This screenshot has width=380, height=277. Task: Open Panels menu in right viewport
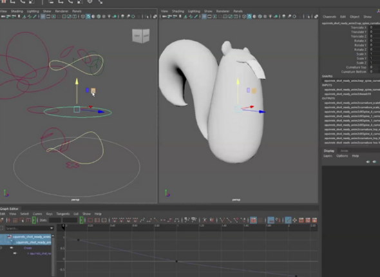[238, 11]
